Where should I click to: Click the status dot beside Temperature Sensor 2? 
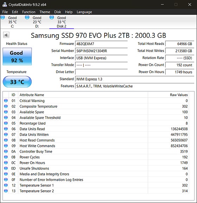6,191
